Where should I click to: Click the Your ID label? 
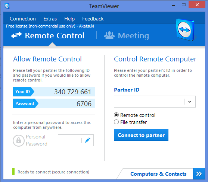pyautogui.click(x=23, y=92)
